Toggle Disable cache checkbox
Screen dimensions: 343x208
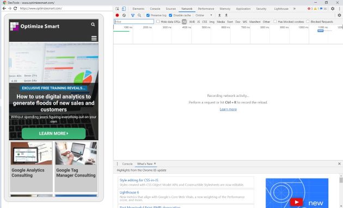tap(170, 15)
